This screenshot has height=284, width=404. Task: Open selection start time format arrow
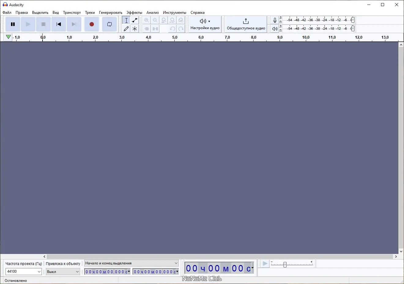point(129,271)
